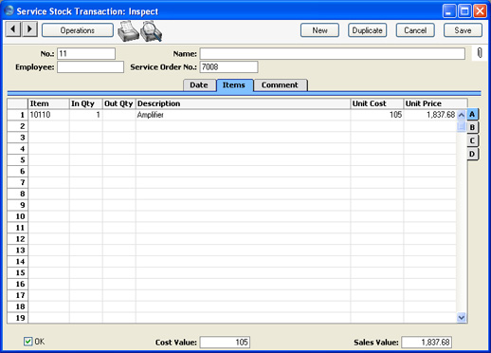Screen dimensions: 491x353
Task: Click the Out Qty column header
Action: click(x=119, y=103)
